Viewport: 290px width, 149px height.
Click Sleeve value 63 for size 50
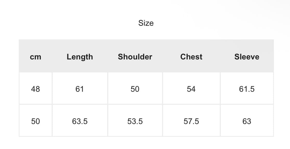pos(247,121)
